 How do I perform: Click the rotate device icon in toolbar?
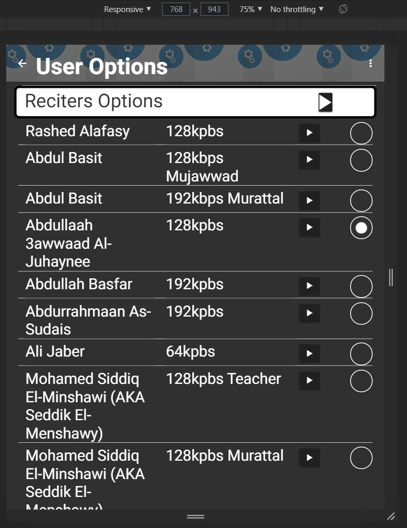pos(343,9)
